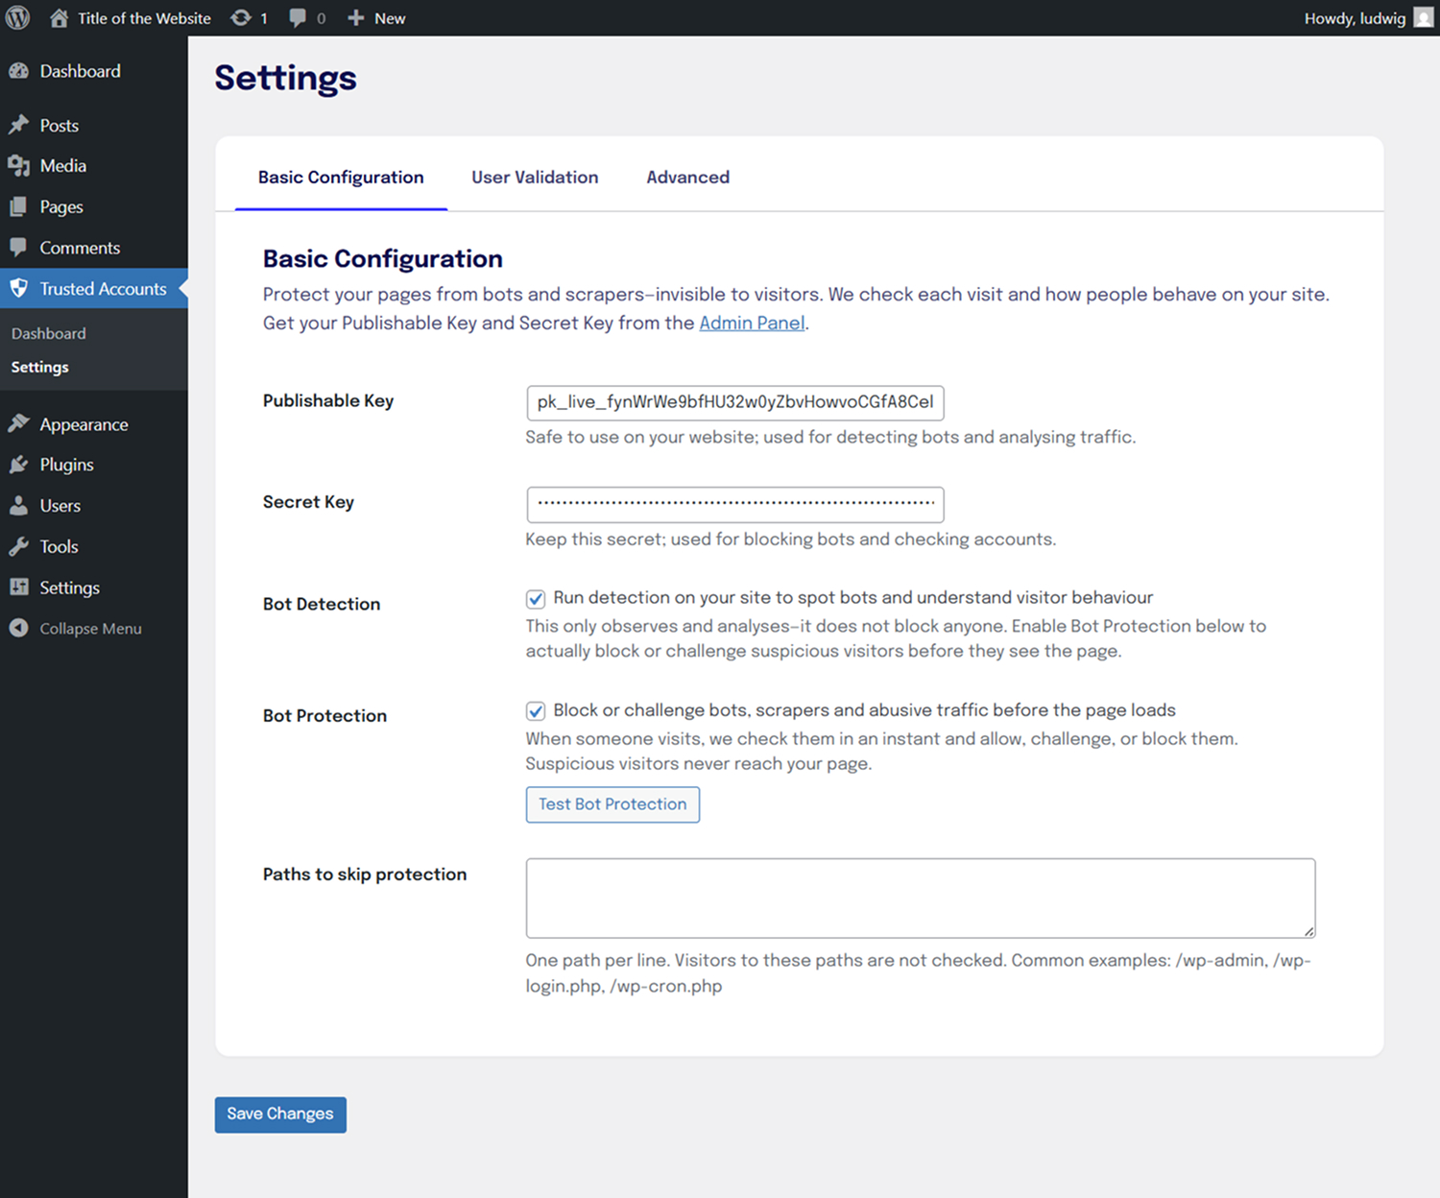Focus the Paths to skip protection textarea
This screenshot has width=1440, height=1198.
click(x=920, y=898)
